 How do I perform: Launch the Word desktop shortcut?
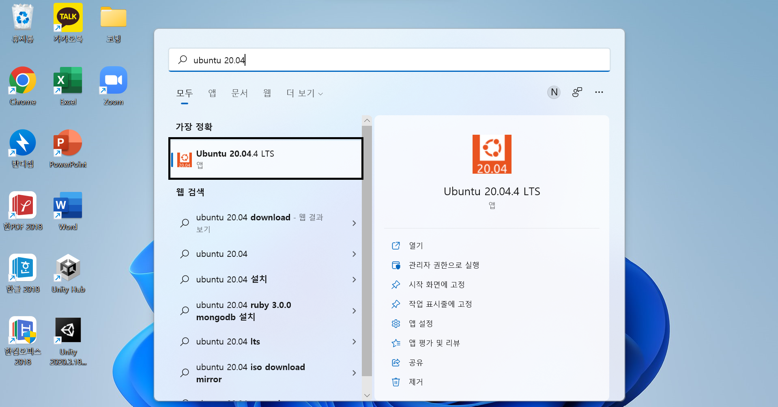68,211
